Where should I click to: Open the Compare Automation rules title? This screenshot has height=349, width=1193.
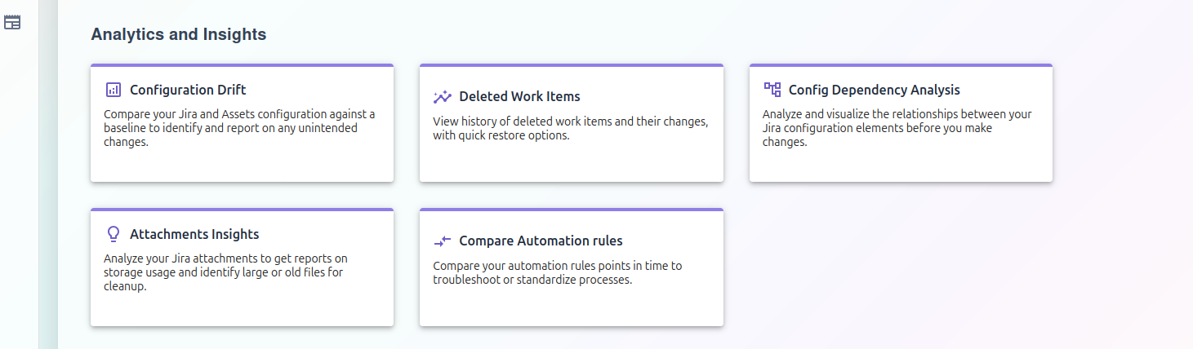click(x=541, y=241)
